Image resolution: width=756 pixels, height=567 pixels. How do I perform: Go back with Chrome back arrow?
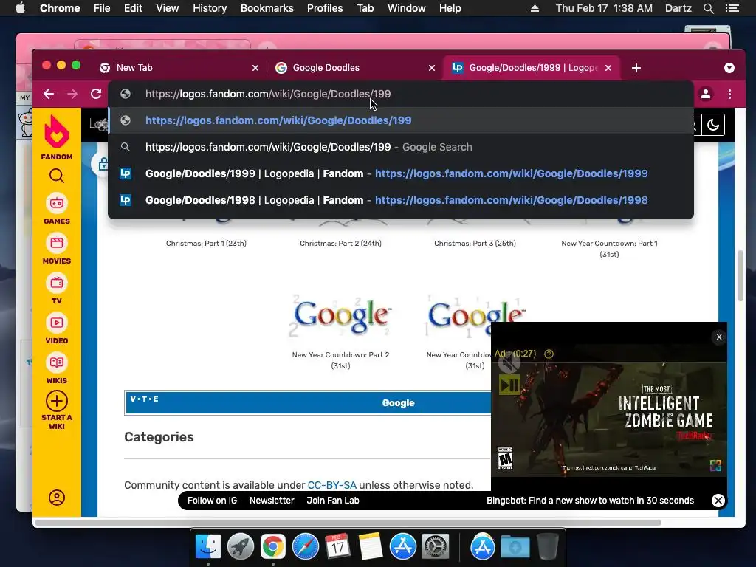coord(49,94)
